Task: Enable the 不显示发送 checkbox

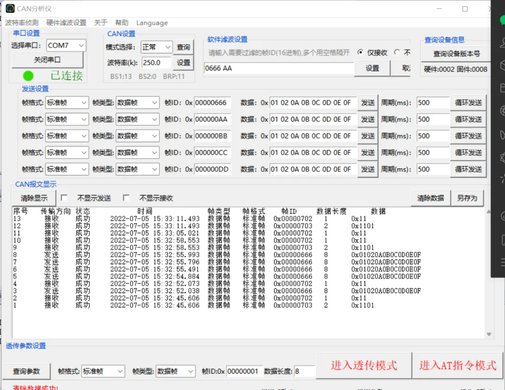Action: pyautogui.click(x=64, y=198)
